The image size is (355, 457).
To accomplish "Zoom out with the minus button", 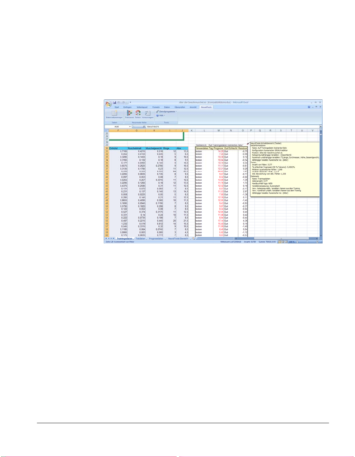I will pyautogui.click(x=297, y=242).
